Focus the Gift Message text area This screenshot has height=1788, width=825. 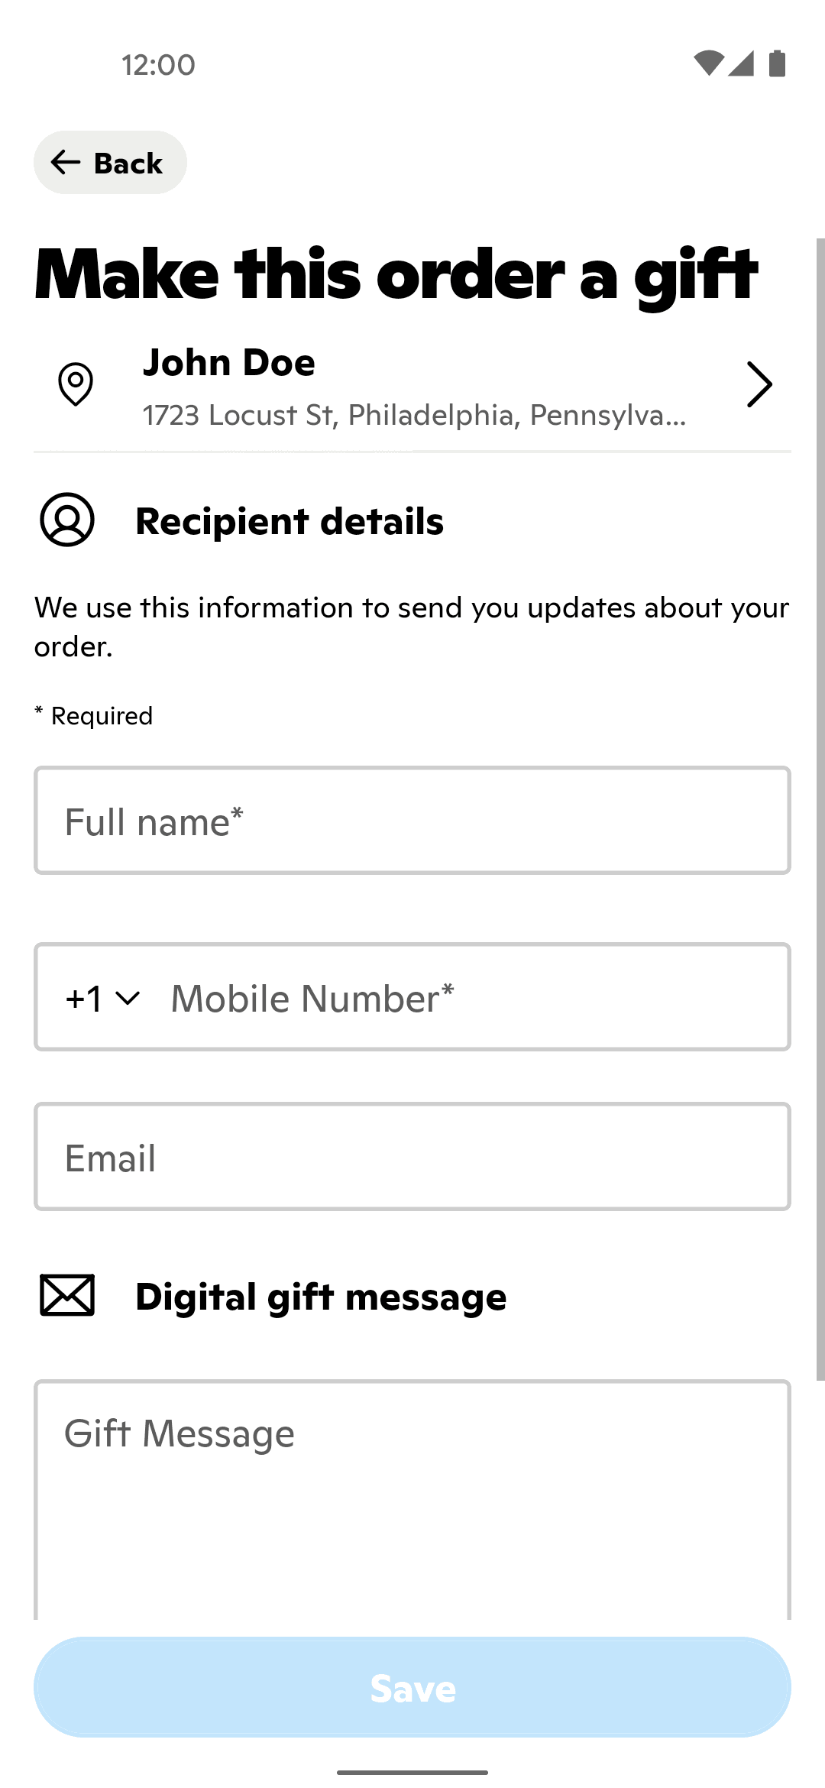(412, 1498)
